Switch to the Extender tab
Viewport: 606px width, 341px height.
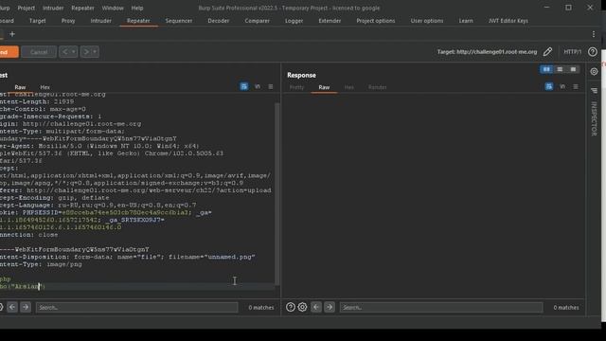tap(330, 21)
